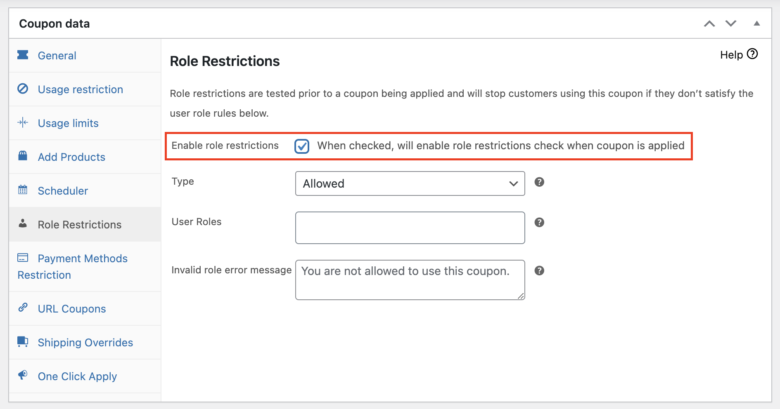This screenshot has height=409, width=780.
Task: Click the Shipping Overrides truck icon
Action: (x=23, y=341)
